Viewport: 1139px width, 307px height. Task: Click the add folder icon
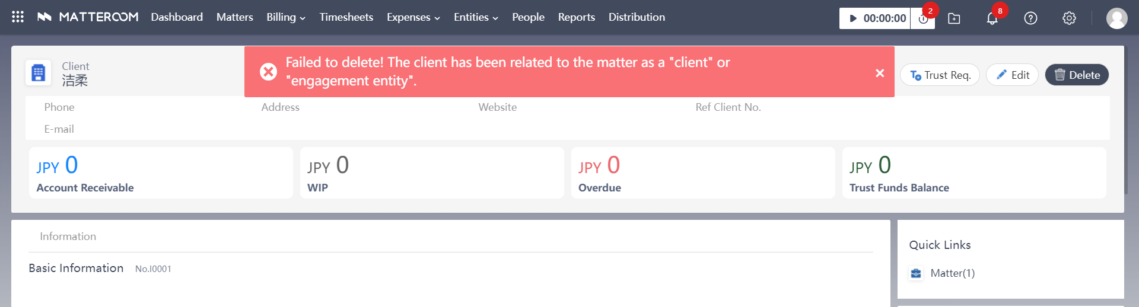(954, 18)
